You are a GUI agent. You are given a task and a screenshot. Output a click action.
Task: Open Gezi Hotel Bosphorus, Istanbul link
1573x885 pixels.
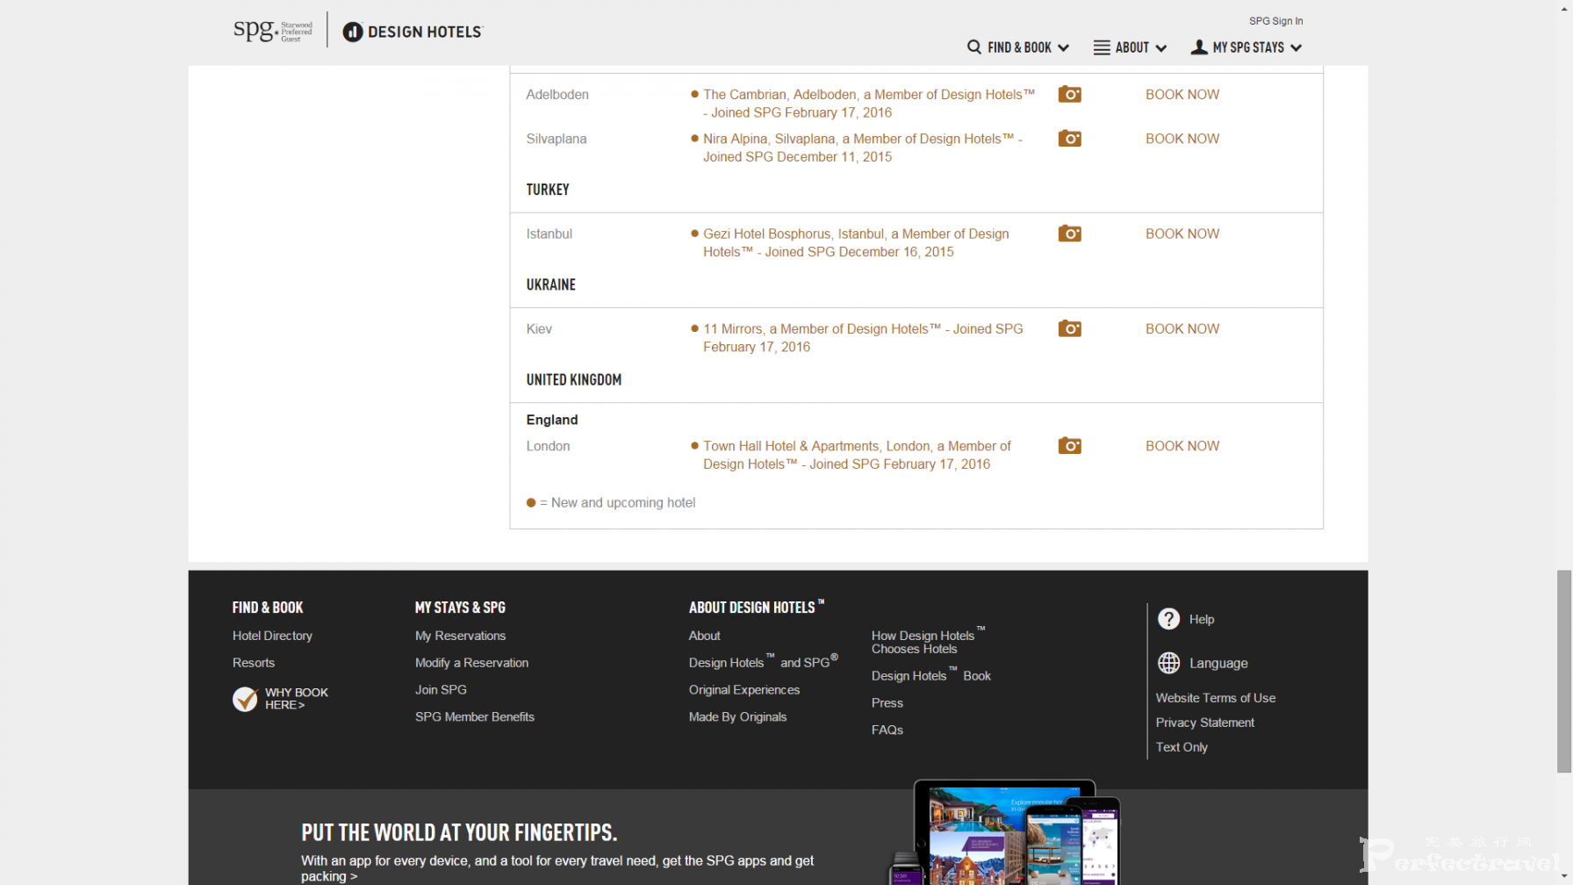point(856,242)
